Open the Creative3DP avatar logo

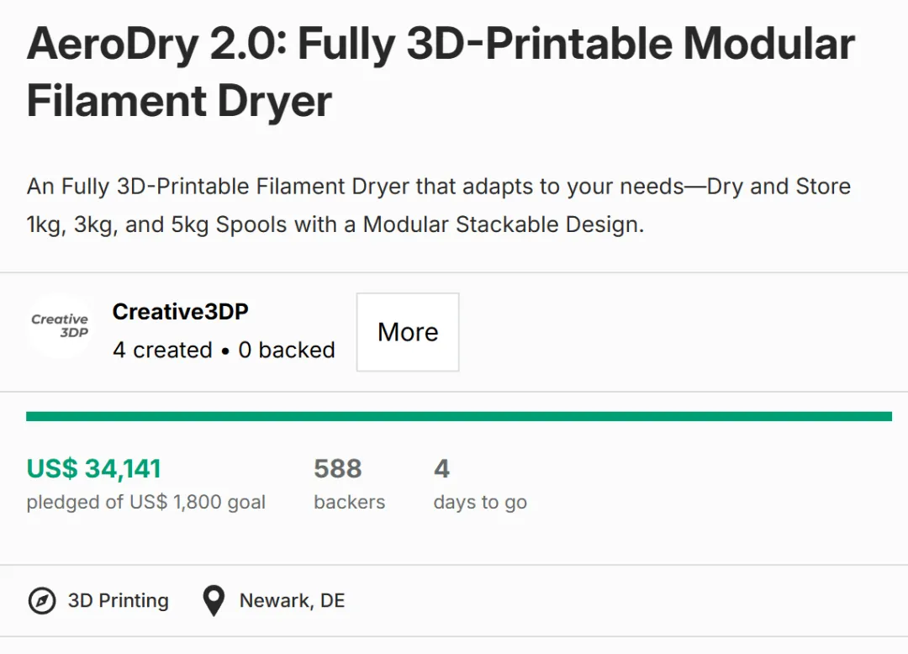pyautogui.click(x=61, y=326)
